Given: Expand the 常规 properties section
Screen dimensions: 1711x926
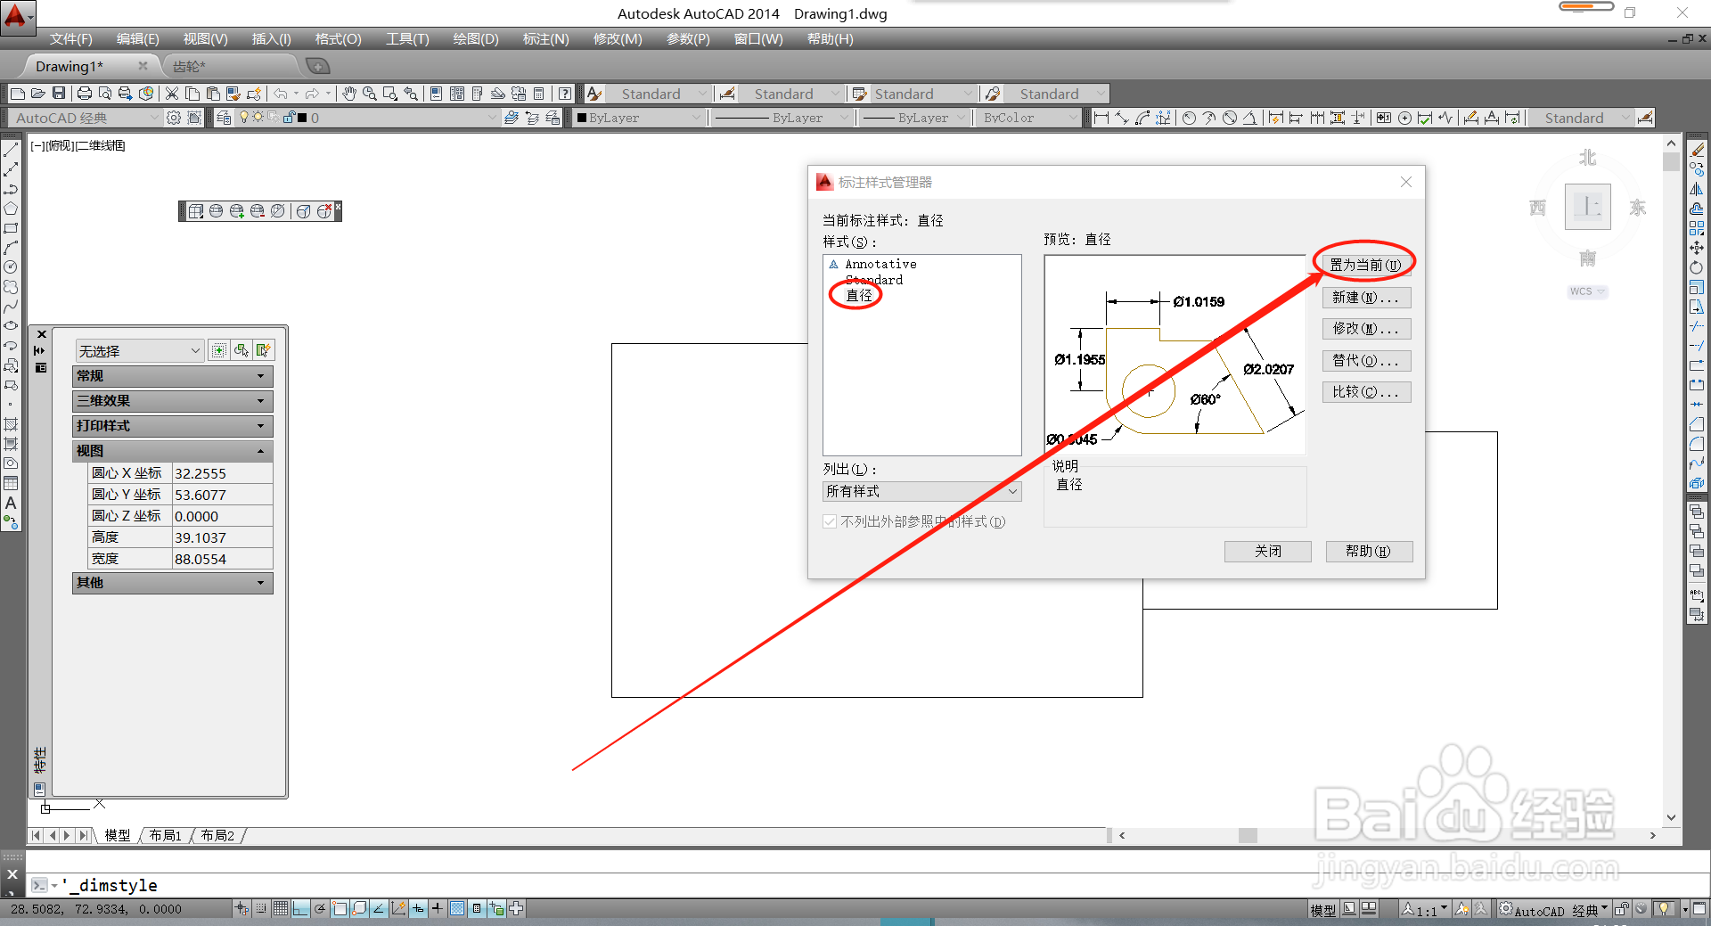Looking at the screenshot, I should click(172, 376).
